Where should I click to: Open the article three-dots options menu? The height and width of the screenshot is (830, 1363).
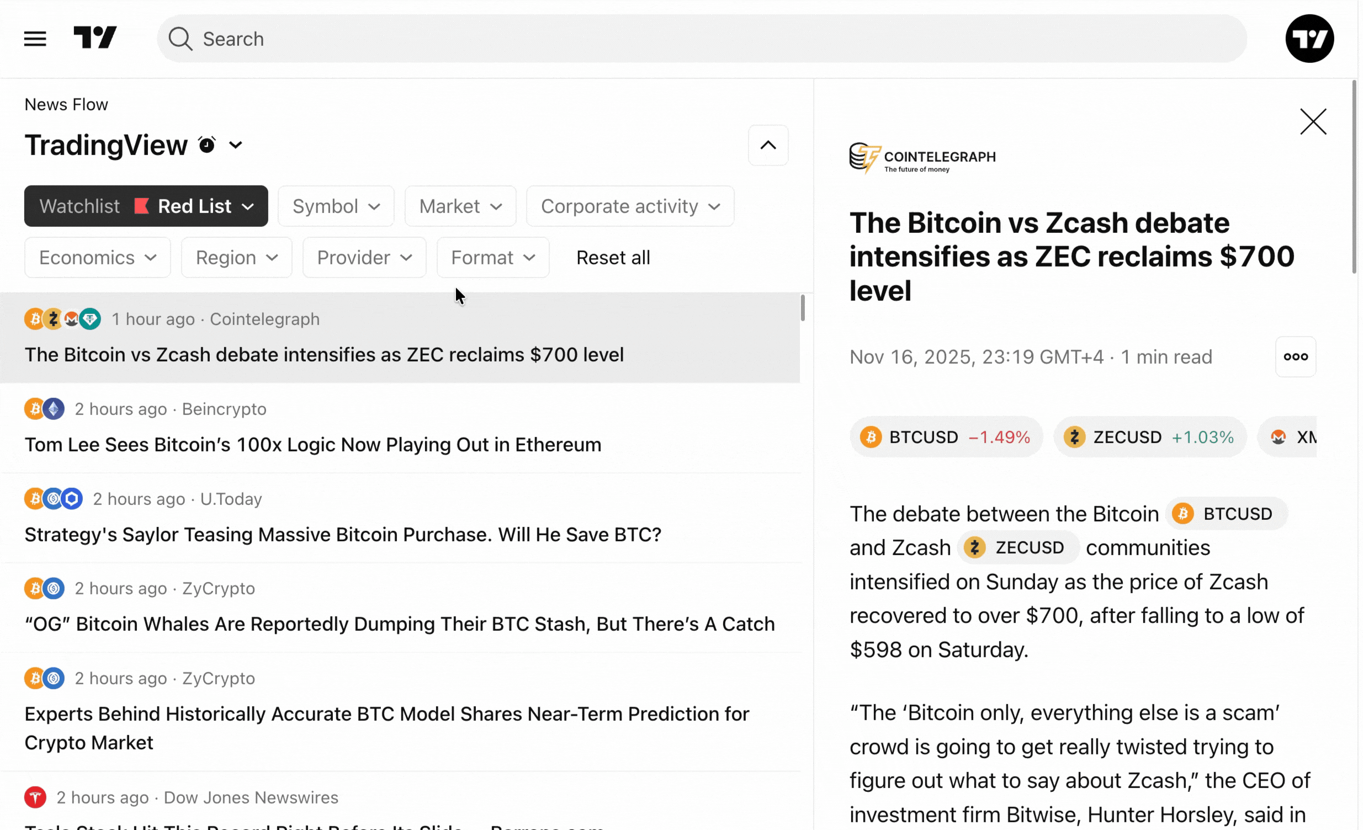[x=1295, y=357]
